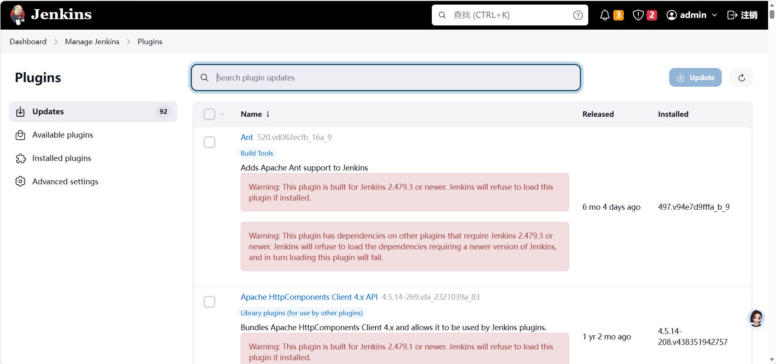The width and height of the screenshot is (776, 364).
Task: Click the Available plugins bag icon
Action: (x=20, y=135)
